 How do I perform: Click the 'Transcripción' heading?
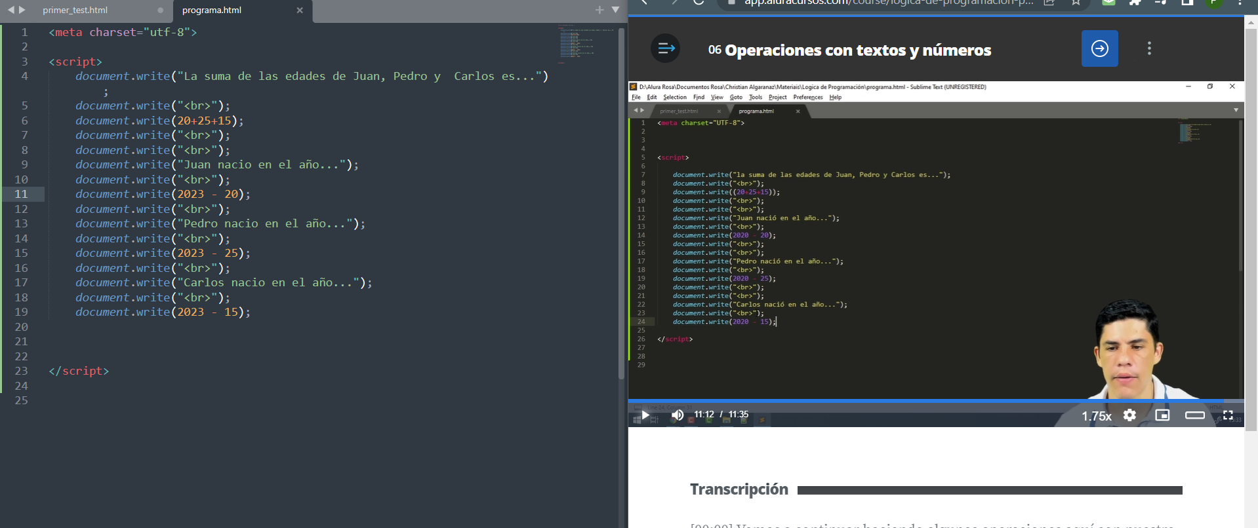tap(739, 489)
